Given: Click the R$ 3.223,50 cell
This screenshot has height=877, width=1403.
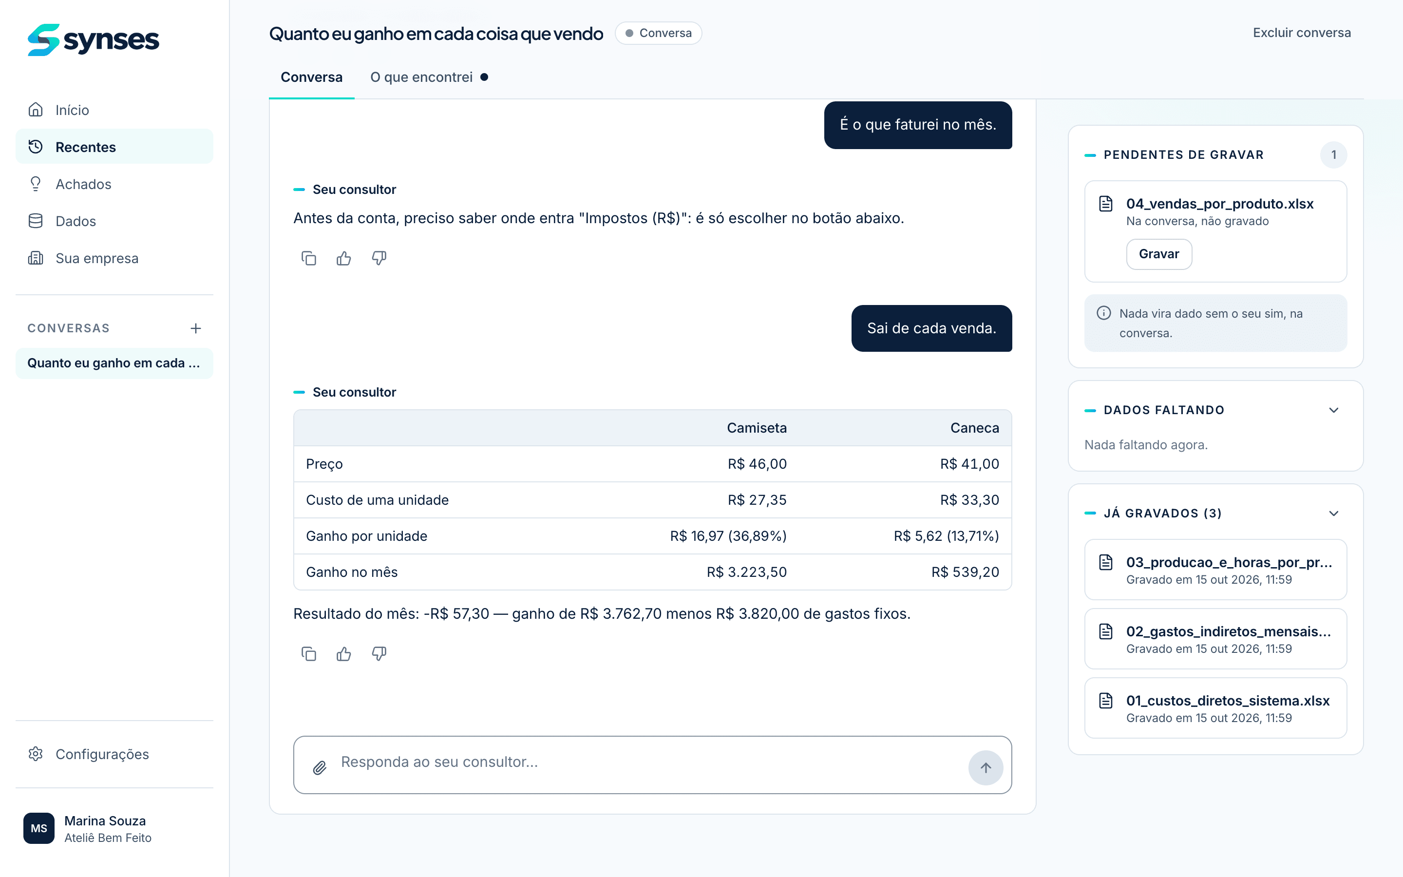Looking at the screenshot, I should (747, 572).
